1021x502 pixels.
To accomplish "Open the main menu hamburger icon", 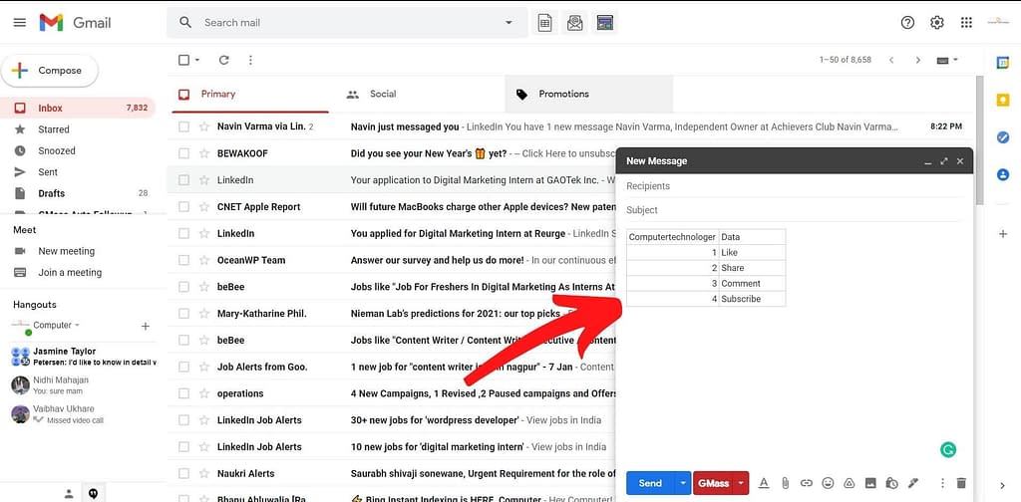I will 20,23.
